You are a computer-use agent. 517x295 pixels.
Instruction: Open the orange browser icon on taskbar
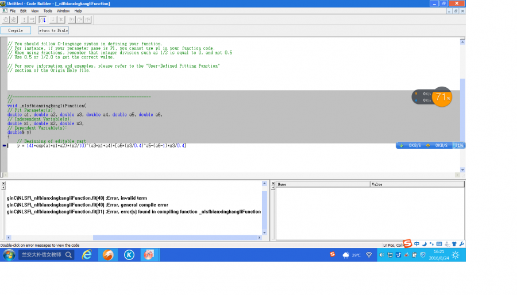108,255
